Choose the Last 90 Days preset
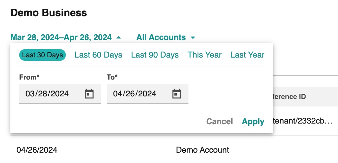The height and width of the screenshot is (163, 338). (x=155, y=55)
